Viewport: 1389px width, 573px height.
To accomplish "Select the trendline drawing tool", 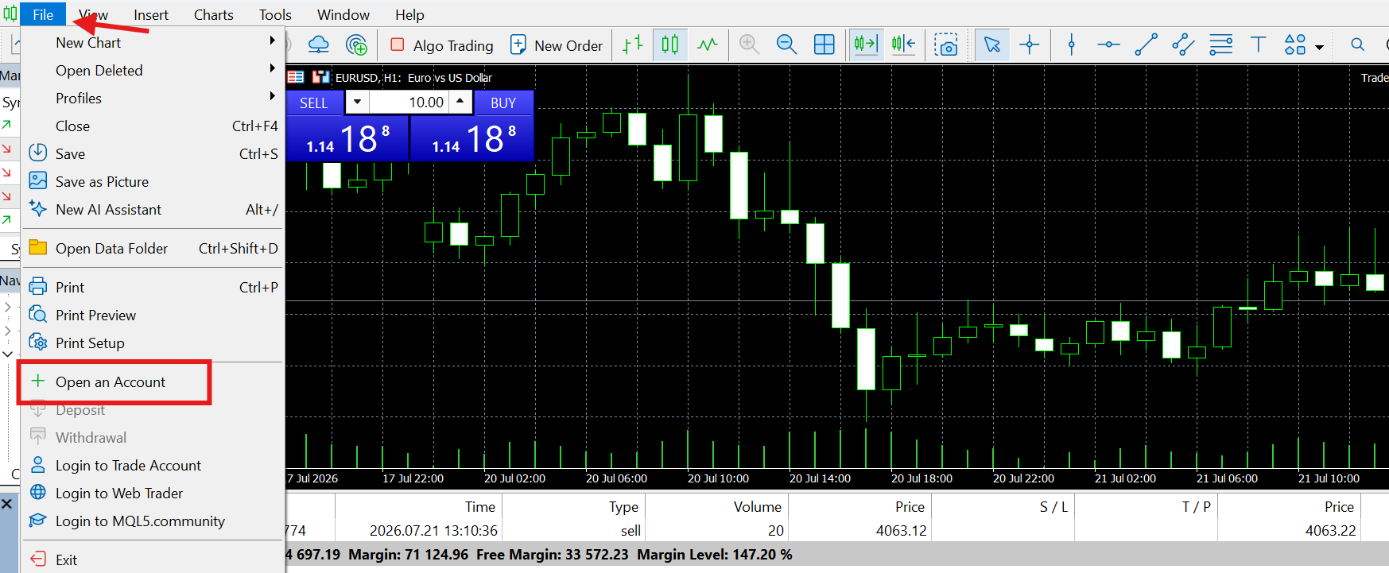I will pyautogui.click(x=1146, y=45).
